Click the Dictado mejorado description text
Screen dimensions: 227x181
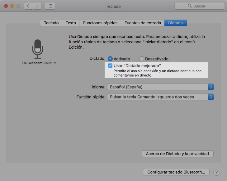[x=158, y=73]
